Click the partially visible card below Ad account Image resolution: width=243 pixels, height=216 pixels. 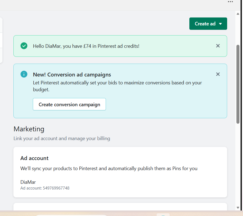tap(120, 207)
